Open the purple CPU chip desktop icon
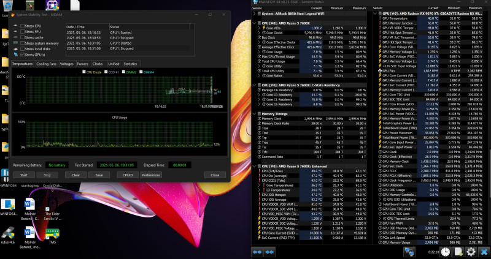This screenshot has width=491, height=259. tap(52, 5)
